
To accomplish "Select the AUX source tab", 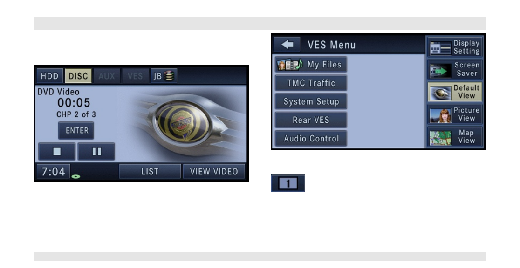I will tap(107, 76).
